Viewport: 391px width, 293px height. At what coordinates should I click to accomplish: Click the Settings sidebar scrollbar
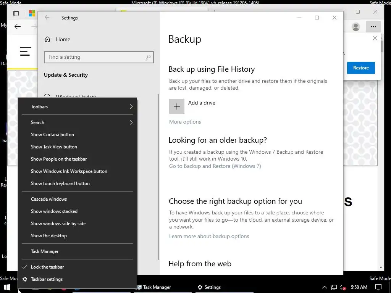158,177
